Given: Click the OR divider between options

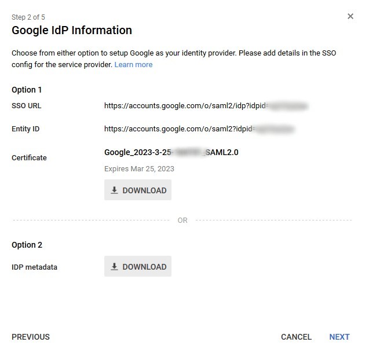Looking at the screenshot, I should 183,220.
